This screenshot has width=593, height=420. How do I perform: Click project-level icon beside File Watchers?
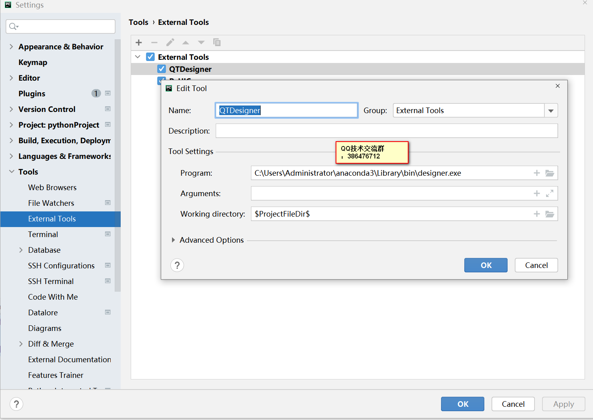tap(108, 203)
